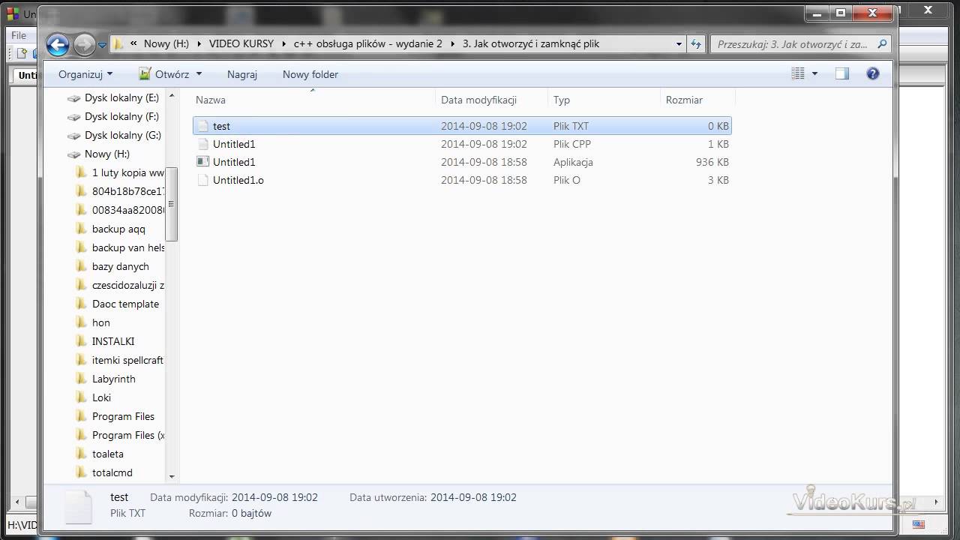Screen dimensions: 960x540
Task: Select the Untitled1.o file
Action: tap(462, 180)
